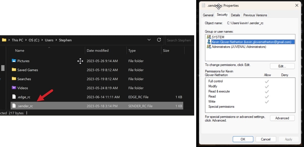The height and width of the screenshot is (147, 304).
Task: Click the Edit... permissions button
Action: pyautogui.click(x=282, y=66)
